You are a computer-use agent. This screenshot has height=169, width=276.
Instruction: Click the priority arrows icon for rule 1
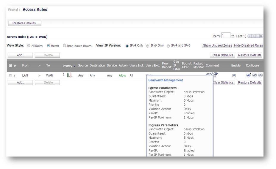point(69,75)
